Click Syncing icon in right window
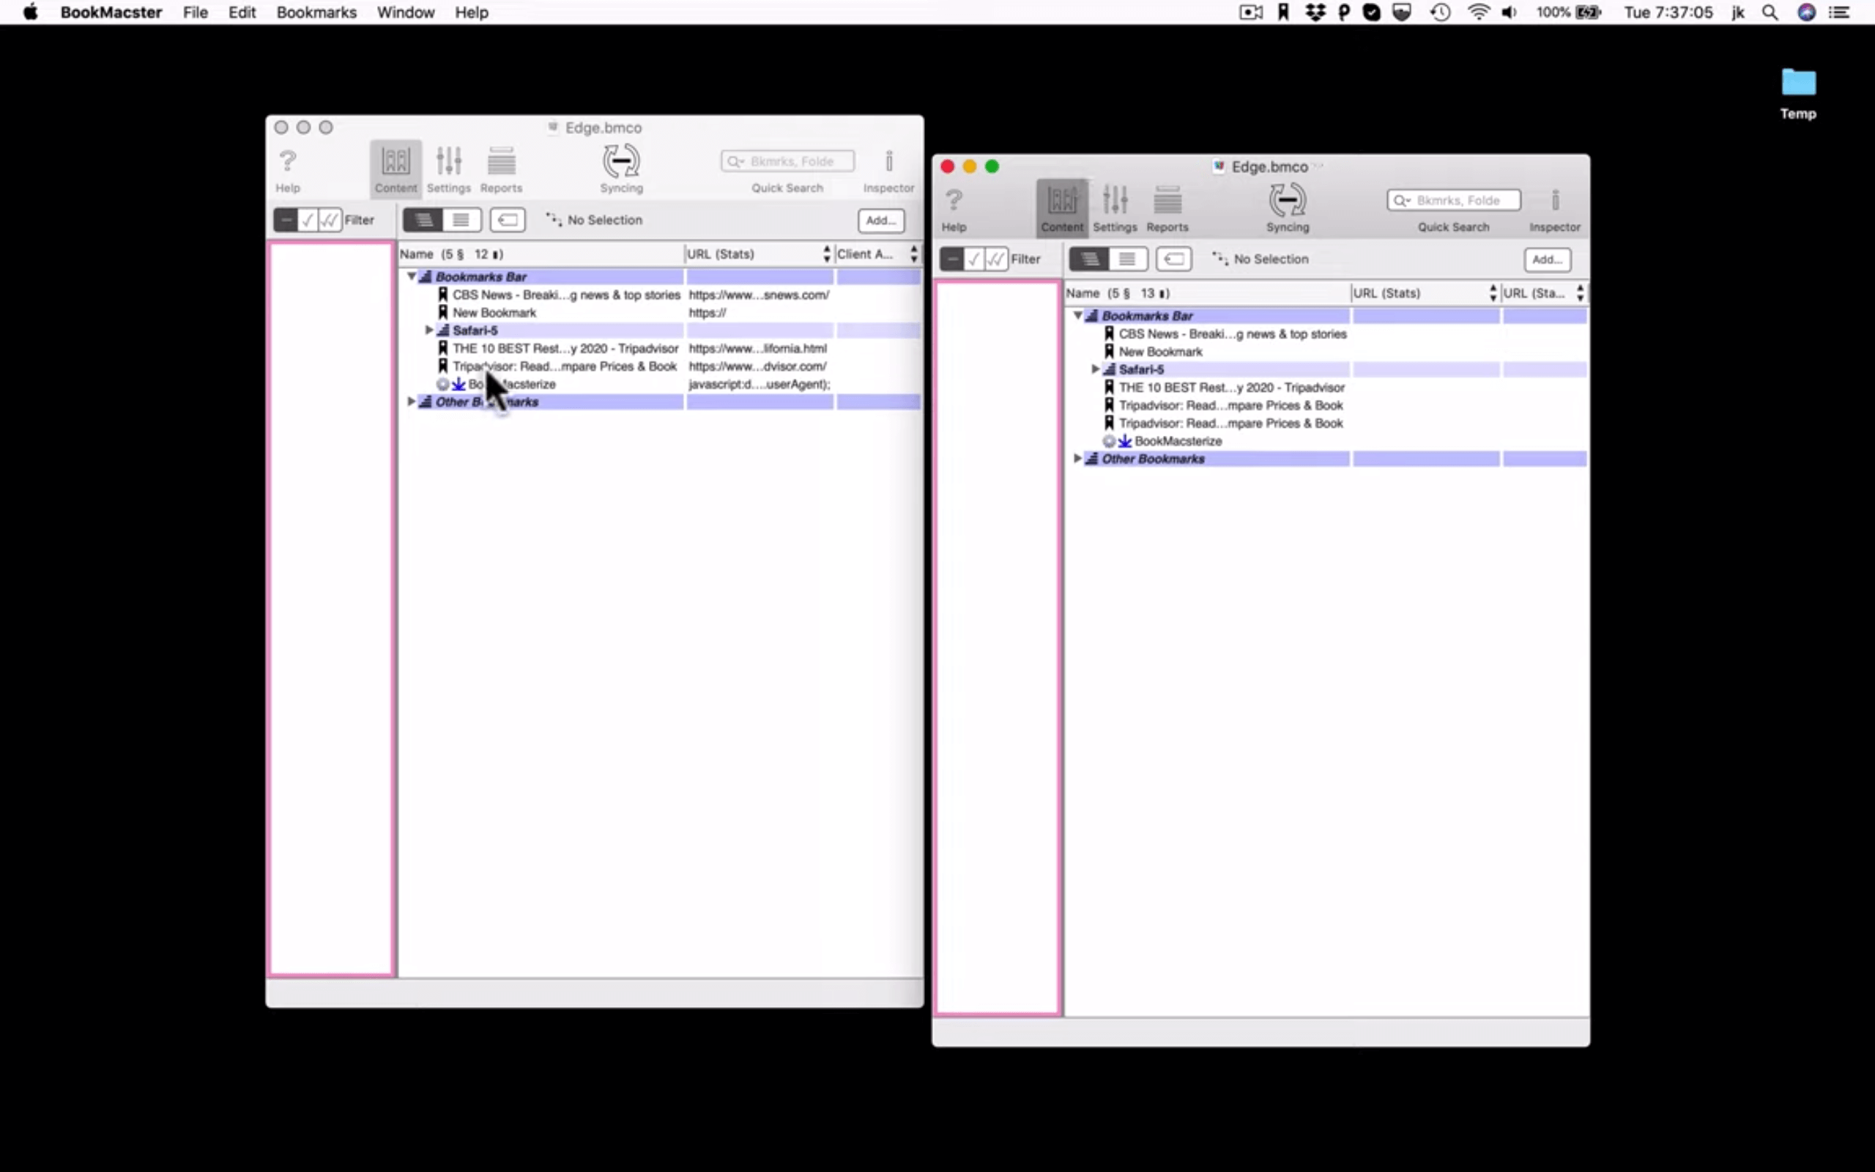1875x1172 pixels. pyautogui.click(x=1287, y=201)
